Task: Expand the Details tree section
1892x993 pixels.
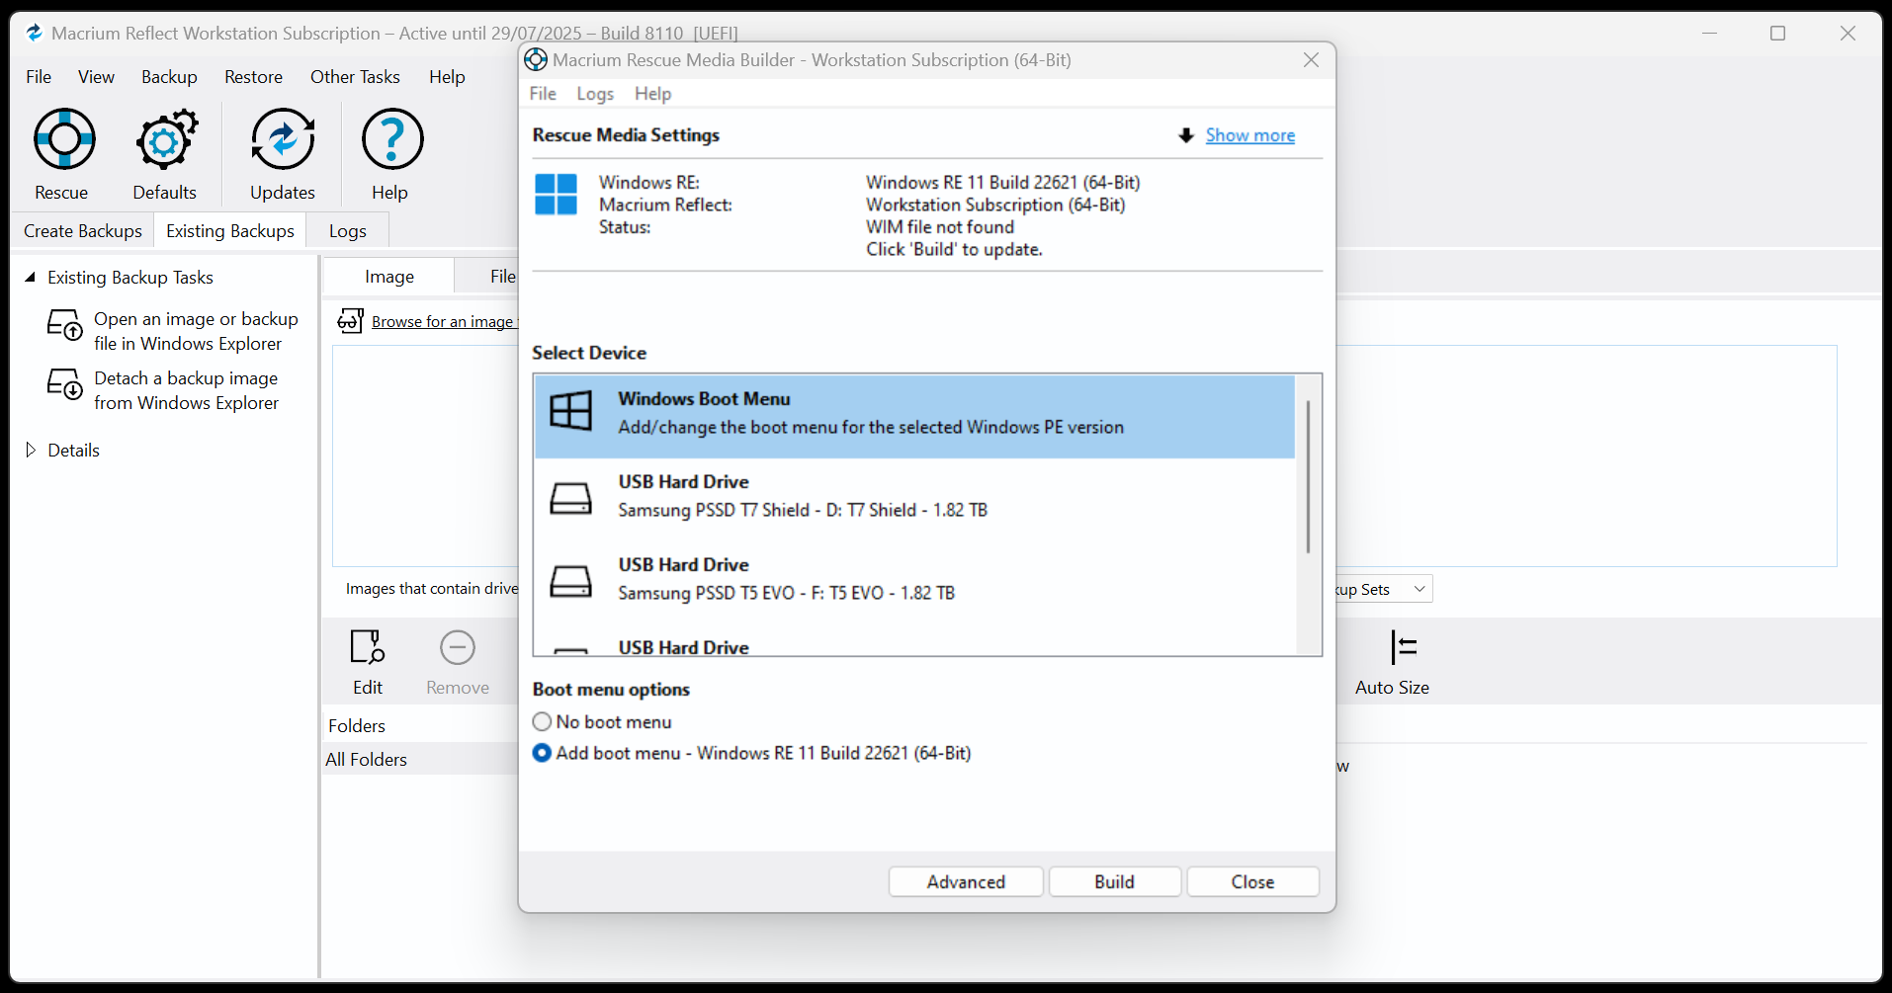Action: [x=31, y=450]
